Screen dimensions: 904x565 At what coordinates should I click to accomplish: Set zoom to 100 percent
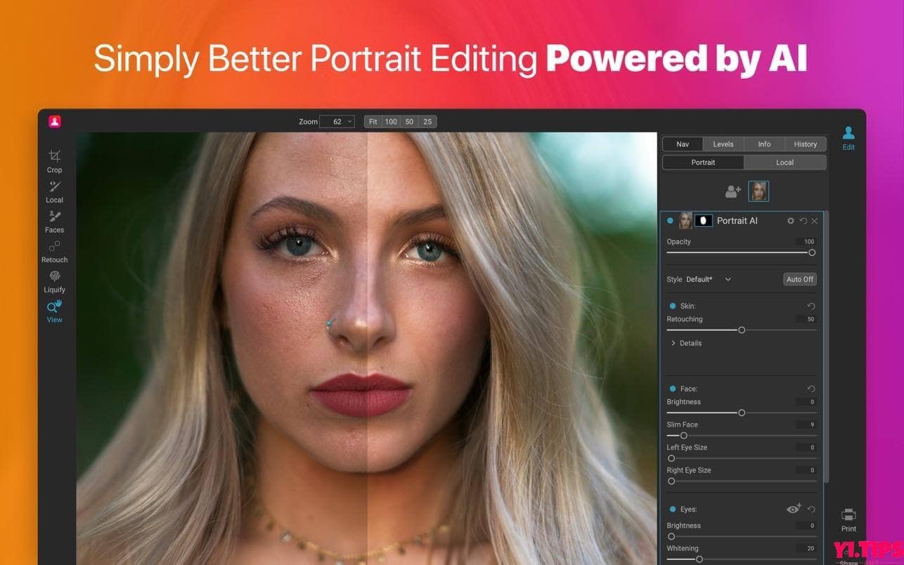[391, 121]
